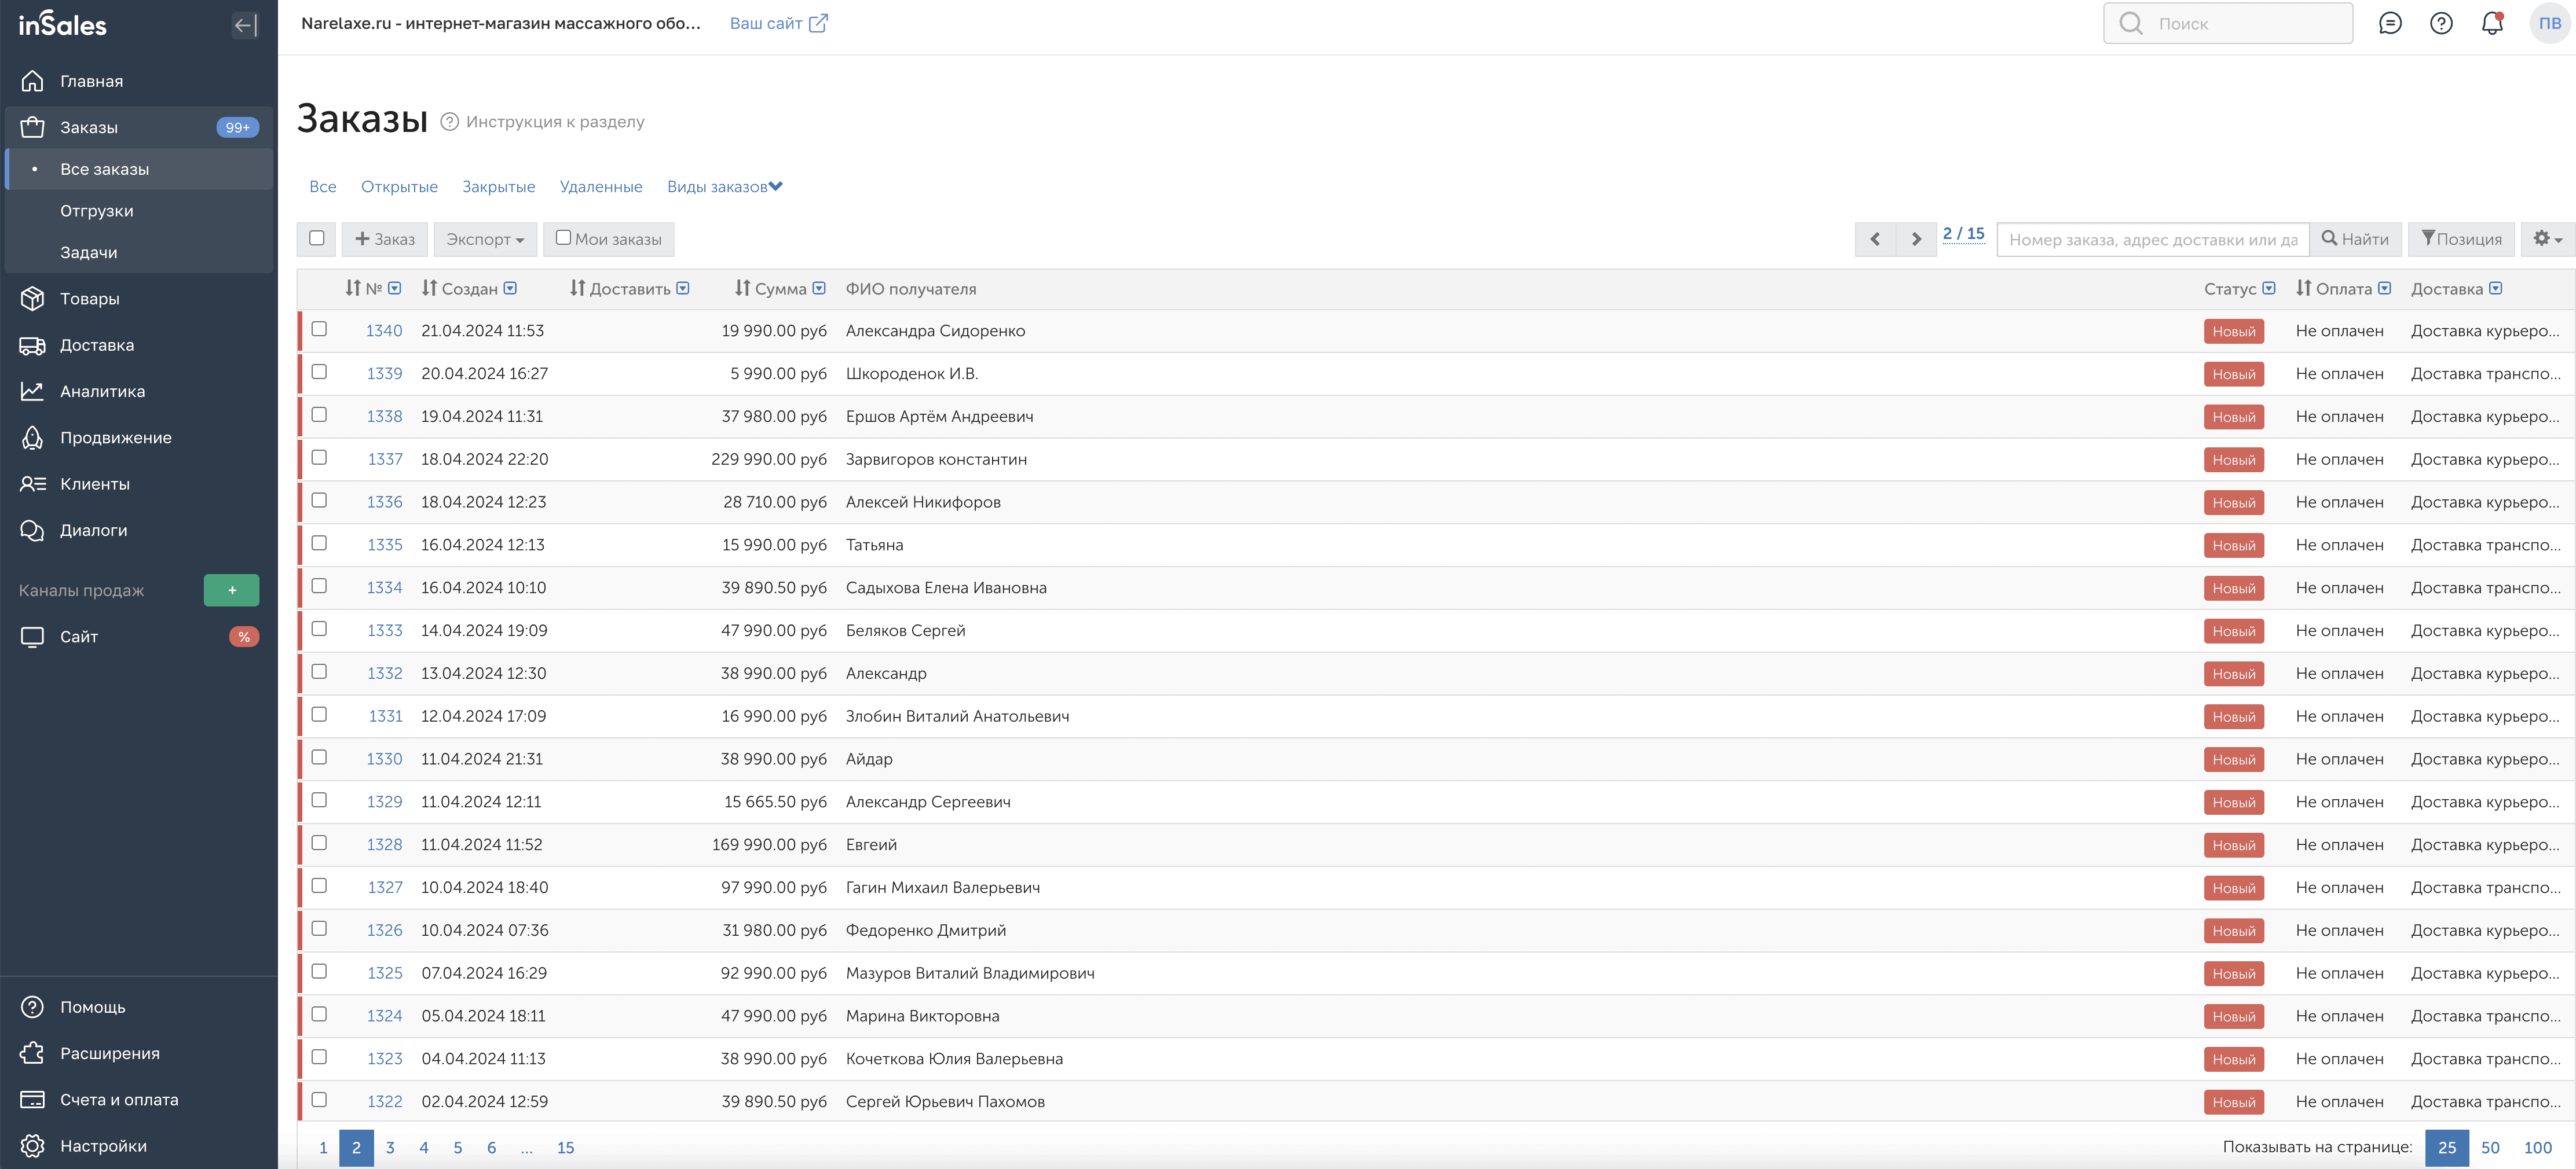Screen dimensions: 2576x1169
Task: Click the help question mark icon in header
Action: [2441, 23]
